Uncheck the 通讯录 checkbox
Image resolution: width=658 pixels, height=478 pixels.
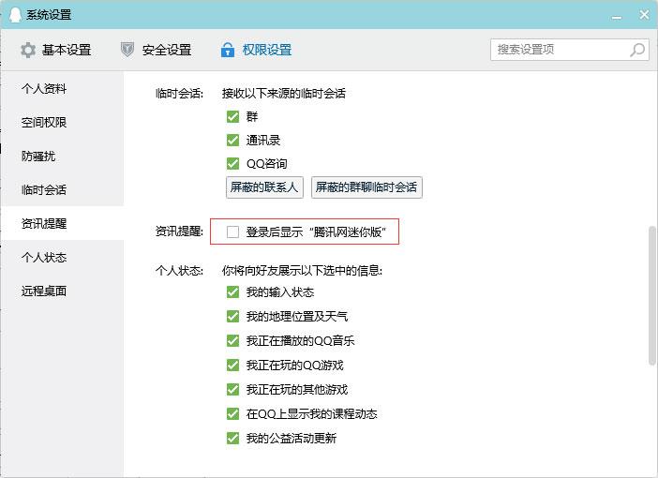[232, 140]
